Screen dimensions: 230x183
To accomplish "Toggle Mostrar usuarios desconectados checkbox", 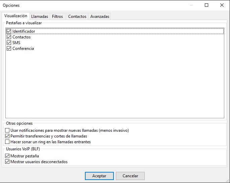I will coord(8,162).
